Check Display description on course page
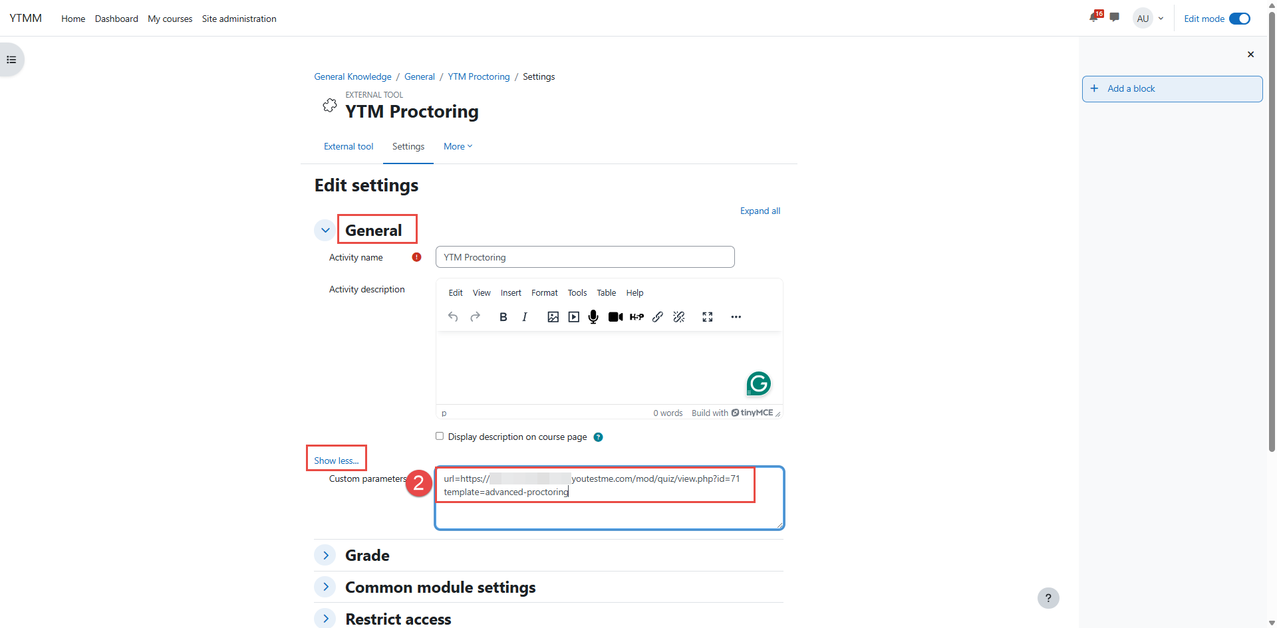The height and width of the screenshot is (628, 1277). (440, 436)
